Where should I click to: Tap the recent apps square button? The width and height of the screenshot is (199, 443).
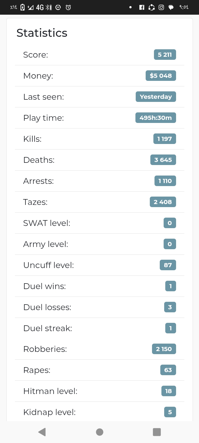tap(157, 432)
